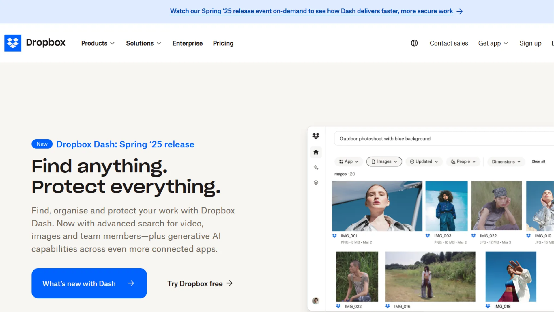Click the stacks icon in Dash sidebar
This screenshot has width=554, height=312.
tap(316, 183)
